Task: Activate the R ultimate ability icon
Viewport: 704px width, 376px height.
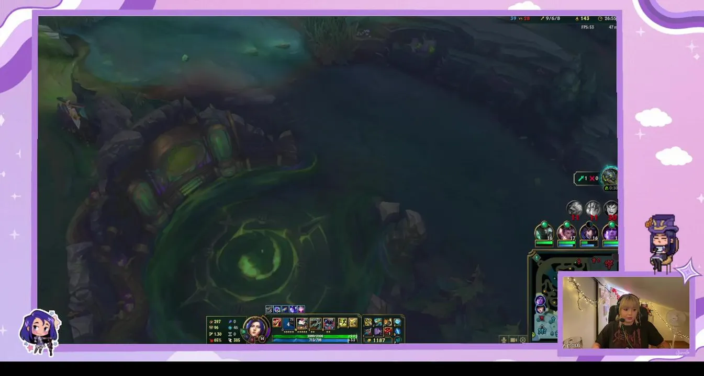Action: pos(329,324)
